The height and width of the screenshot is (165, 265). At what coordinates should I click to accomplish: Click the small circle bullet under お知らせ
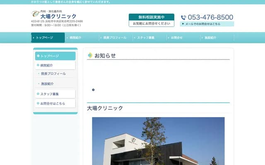pyautogui.click(x=93, y=90)
